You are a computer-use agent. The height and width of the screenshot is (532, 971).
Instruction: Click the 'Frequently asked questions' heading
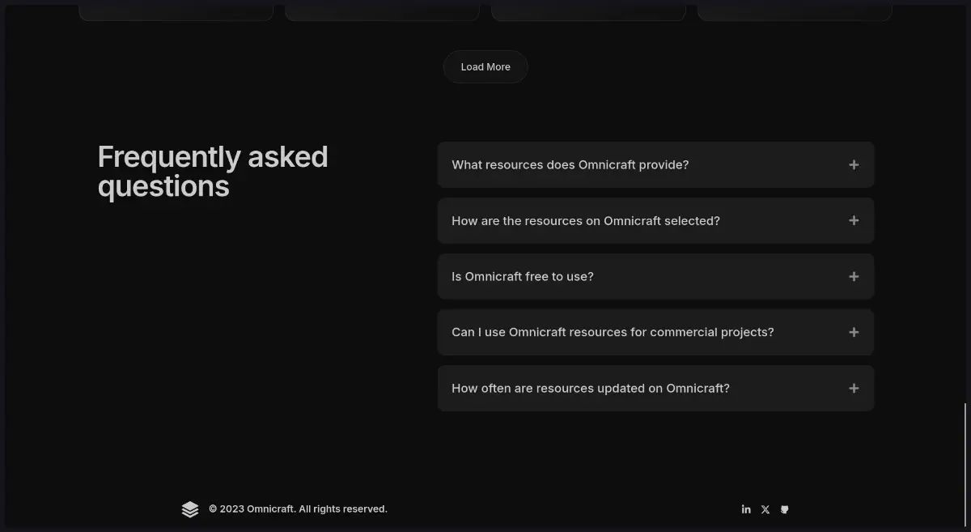click(213, 171)
